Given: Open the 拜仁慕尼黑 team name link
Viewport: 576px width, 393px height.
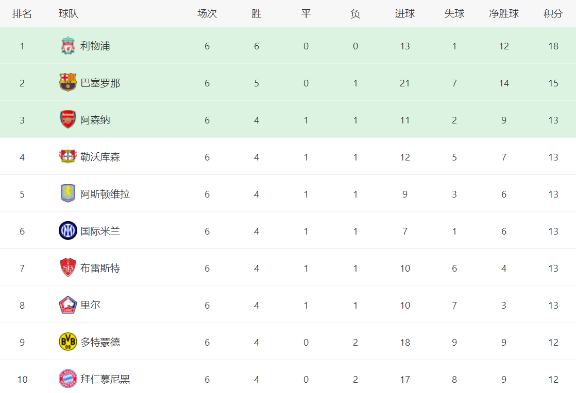Looking at the screenshot, I should (x=105, y=379).
